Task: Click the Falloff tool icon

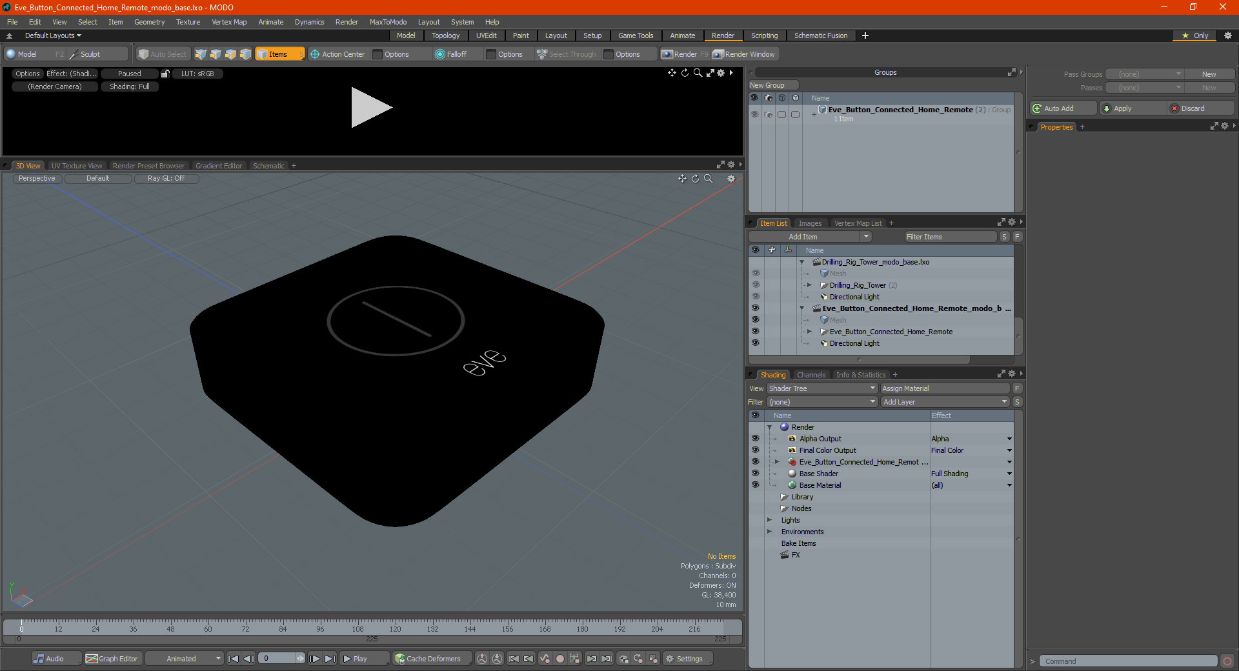Action: tap(440, 54)
